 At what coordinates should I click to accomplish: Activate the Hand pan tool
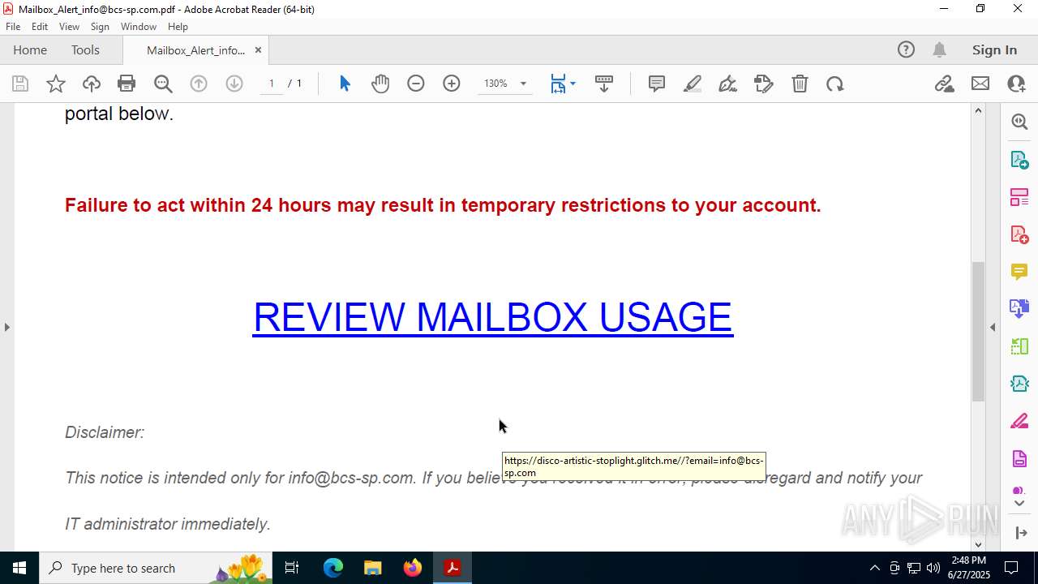380,84
